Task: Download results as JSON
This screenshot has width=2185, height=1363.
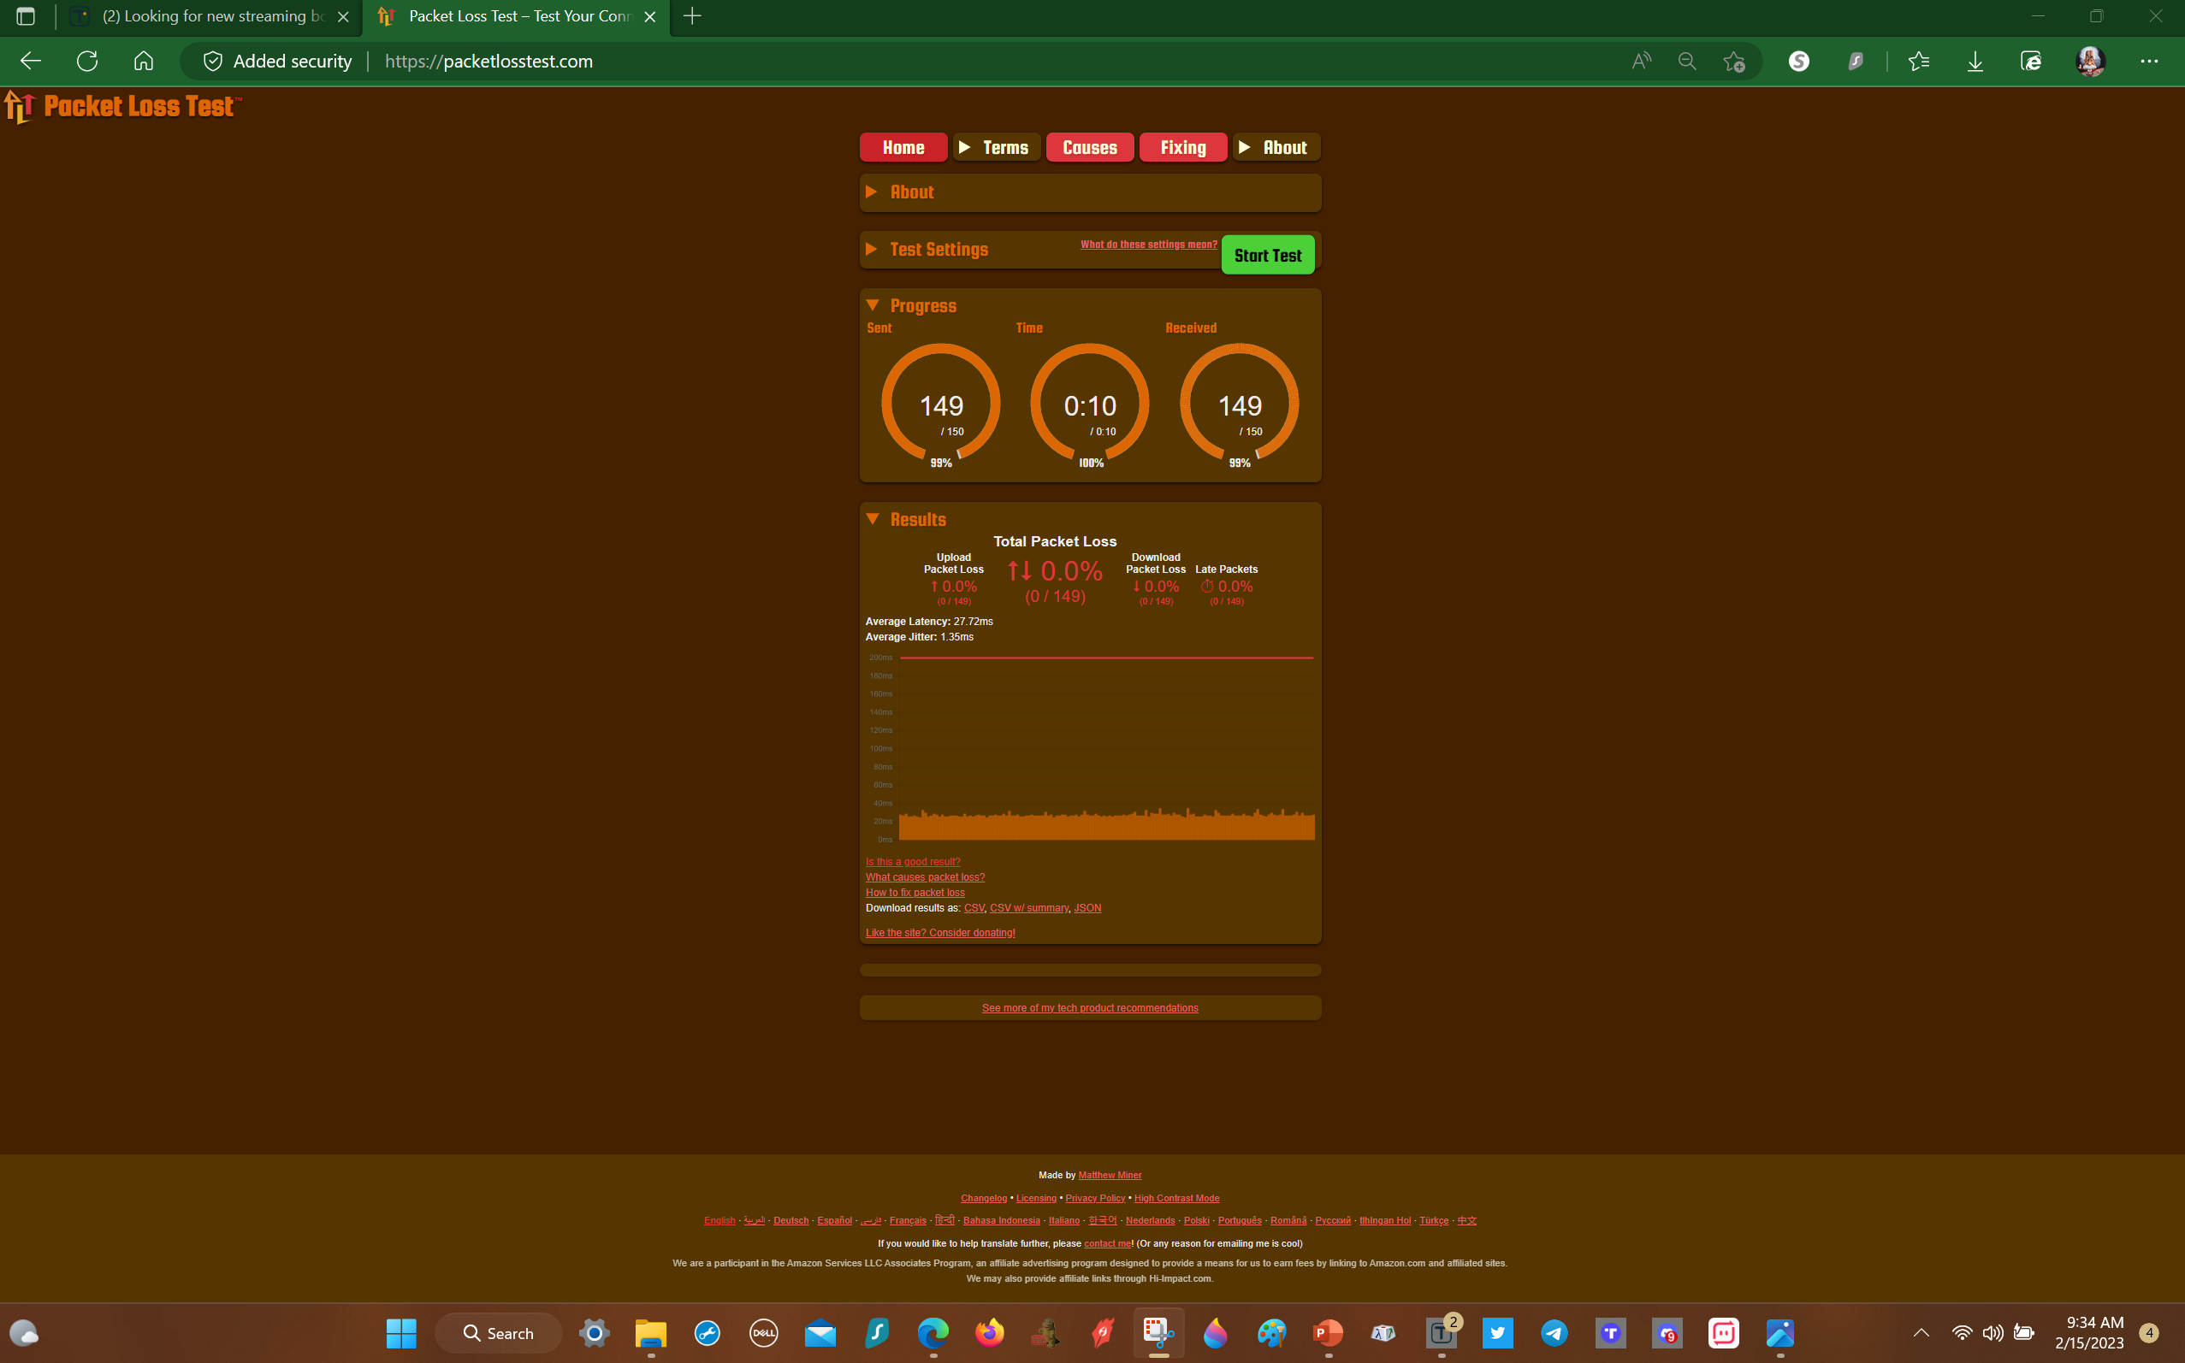Action: click(x=1087, y=908)
